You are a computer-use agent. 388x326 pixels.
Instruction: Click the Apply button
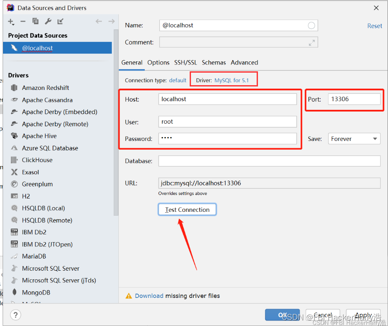(363, 315)
